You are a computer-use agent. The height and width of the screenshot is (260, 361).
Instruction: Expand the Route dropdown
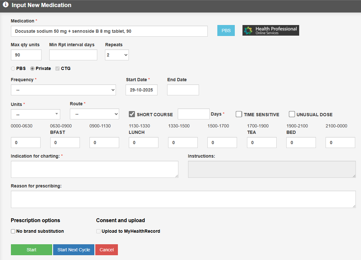[94, 114]
